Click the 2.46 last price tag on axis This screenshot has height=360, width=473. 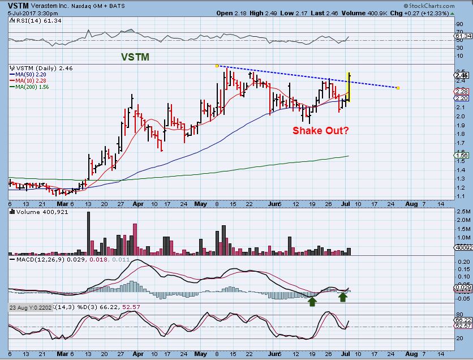[462, 75]
